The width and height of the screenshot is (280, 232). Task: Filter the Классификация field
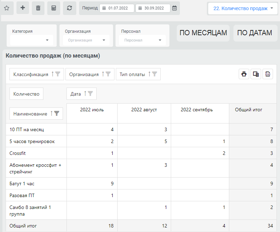(x=58, y=74)
